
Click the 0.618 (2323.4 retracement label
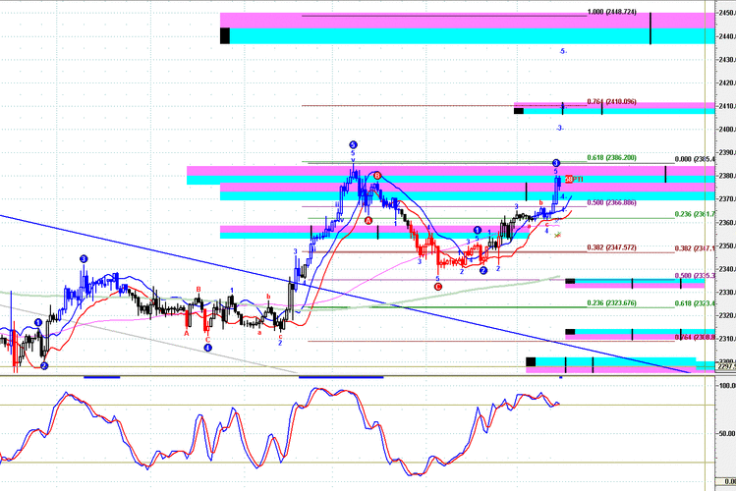point(695,303)
